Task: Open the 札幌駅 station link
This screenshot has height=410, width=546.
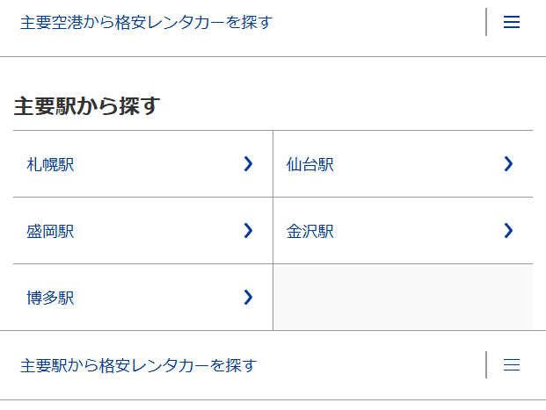Action: 50,164
